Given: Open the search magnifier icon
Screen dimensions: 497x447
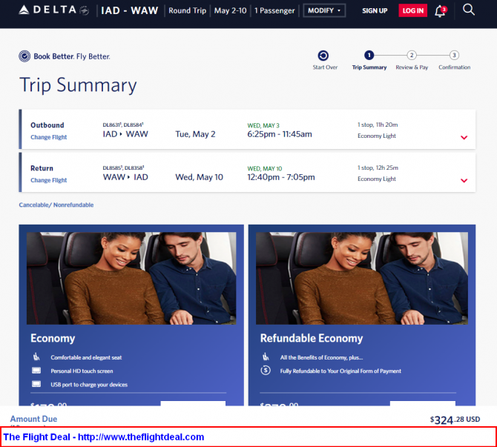Looking at the screenshot, I should [469, 10].
